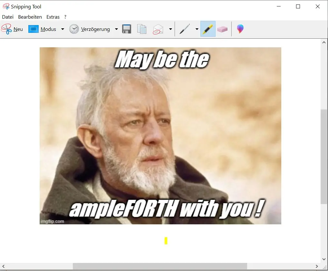Screen dimensions: 328x271
Task: Expand the Modus dropdown arrow
Action: point(63,29)
